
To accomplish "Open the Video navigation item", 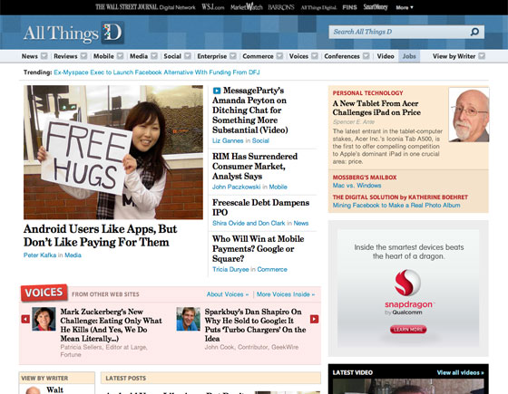I will (386, 56).
